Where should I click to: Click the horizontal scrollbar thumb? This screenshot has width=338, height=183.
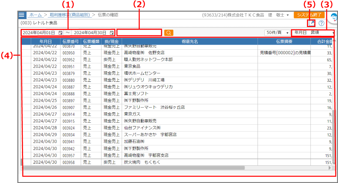click(x=133, y=168)
